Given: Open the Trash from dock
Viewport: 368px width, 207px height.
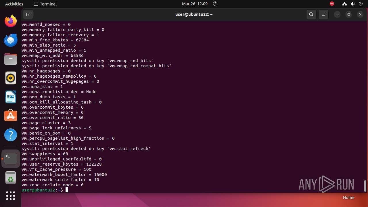Looking at the screenshot, I should click(x=11, y=178).
